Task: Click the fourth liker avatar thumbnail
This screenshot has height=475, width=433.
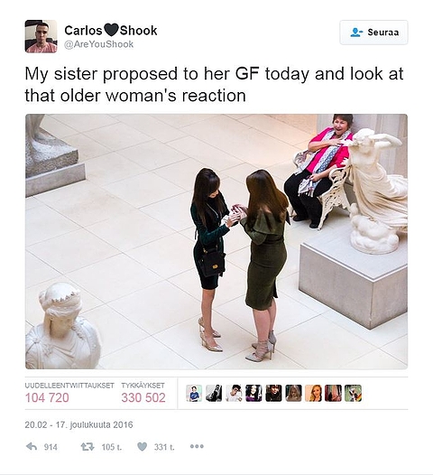Action: pyautogui.click(x=253, y=393)
